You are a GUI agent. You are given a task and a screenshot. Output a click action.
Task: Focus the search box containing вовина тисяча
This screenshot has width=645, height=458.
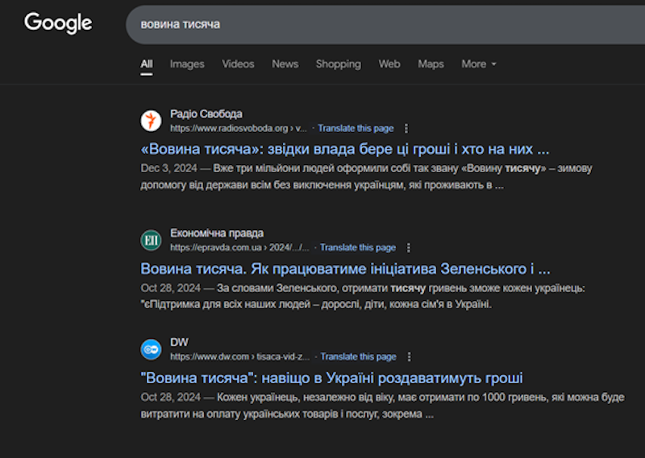pyautogui.click(x=385, y=25)
